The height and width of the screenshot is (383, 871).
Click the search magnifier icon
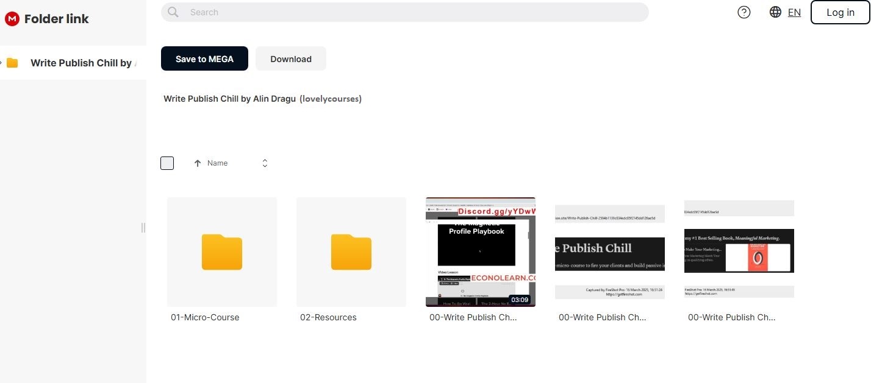tap(173, 12)
